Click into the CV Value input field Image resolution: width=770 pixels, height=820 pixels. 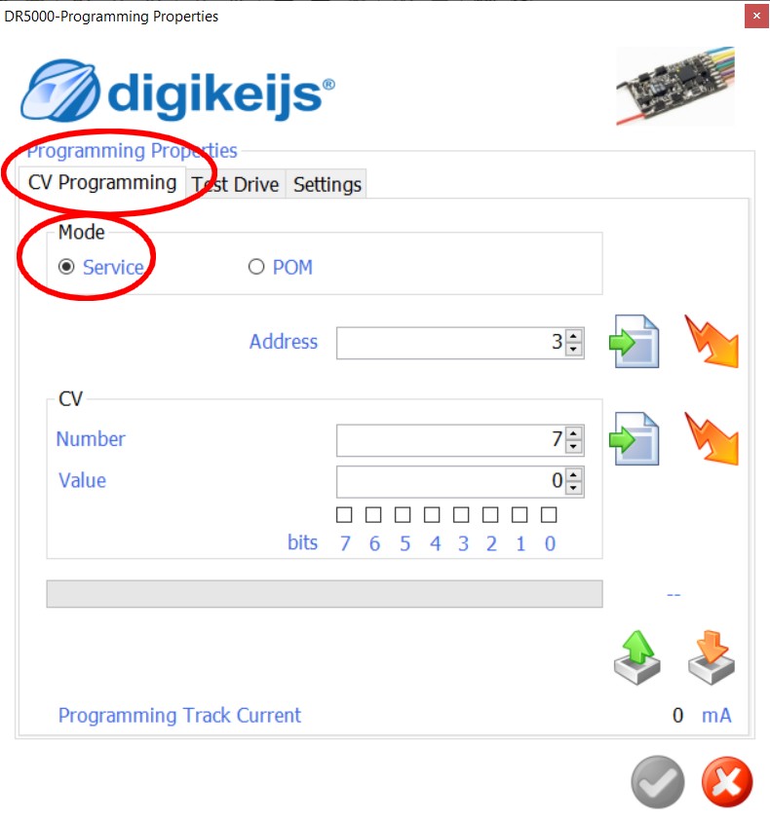click(x=450, y=482)
